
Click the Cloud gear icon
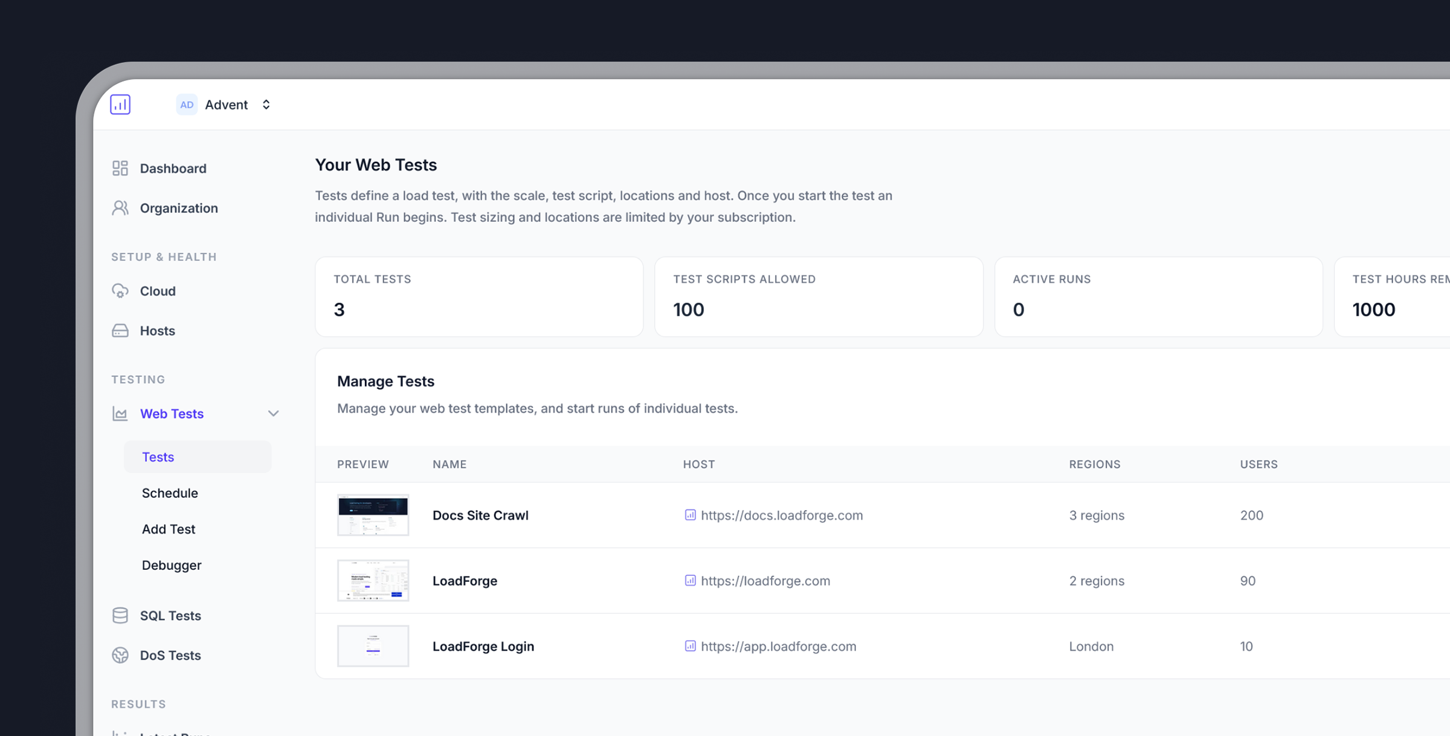pyautogui.click(x=120, y=291)
